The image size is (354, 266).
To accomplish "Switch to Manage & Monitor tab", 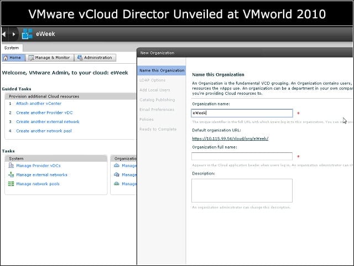I will coord(49,58).
